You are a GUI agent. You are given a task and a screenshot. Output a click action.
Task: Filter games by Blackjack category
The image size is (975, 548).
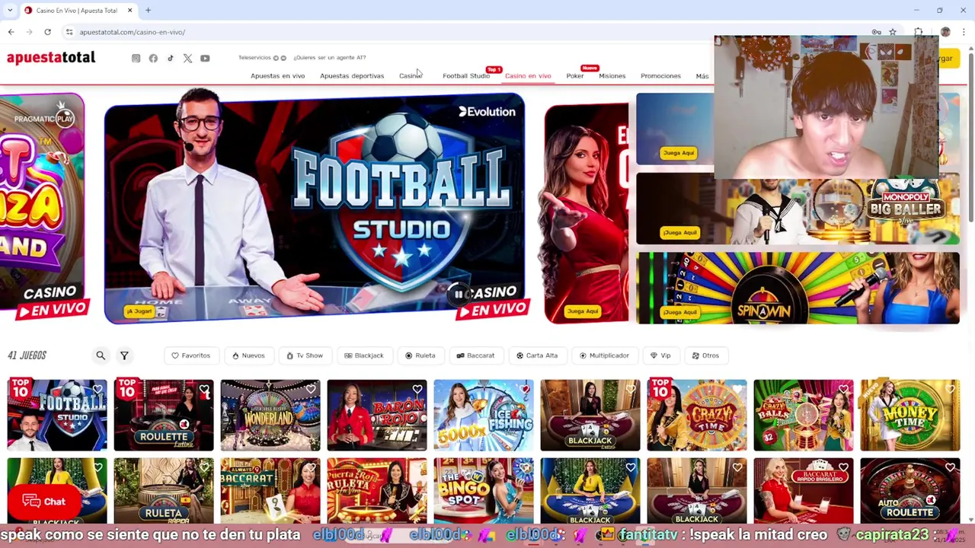363,355
